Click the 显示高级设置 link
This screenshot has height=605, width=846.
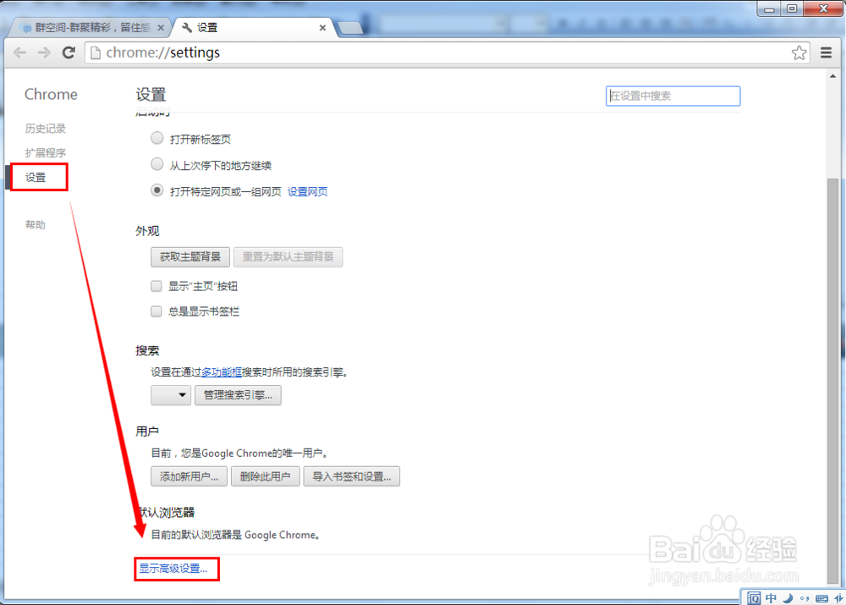pyautogui.click(x=175, y=569)
